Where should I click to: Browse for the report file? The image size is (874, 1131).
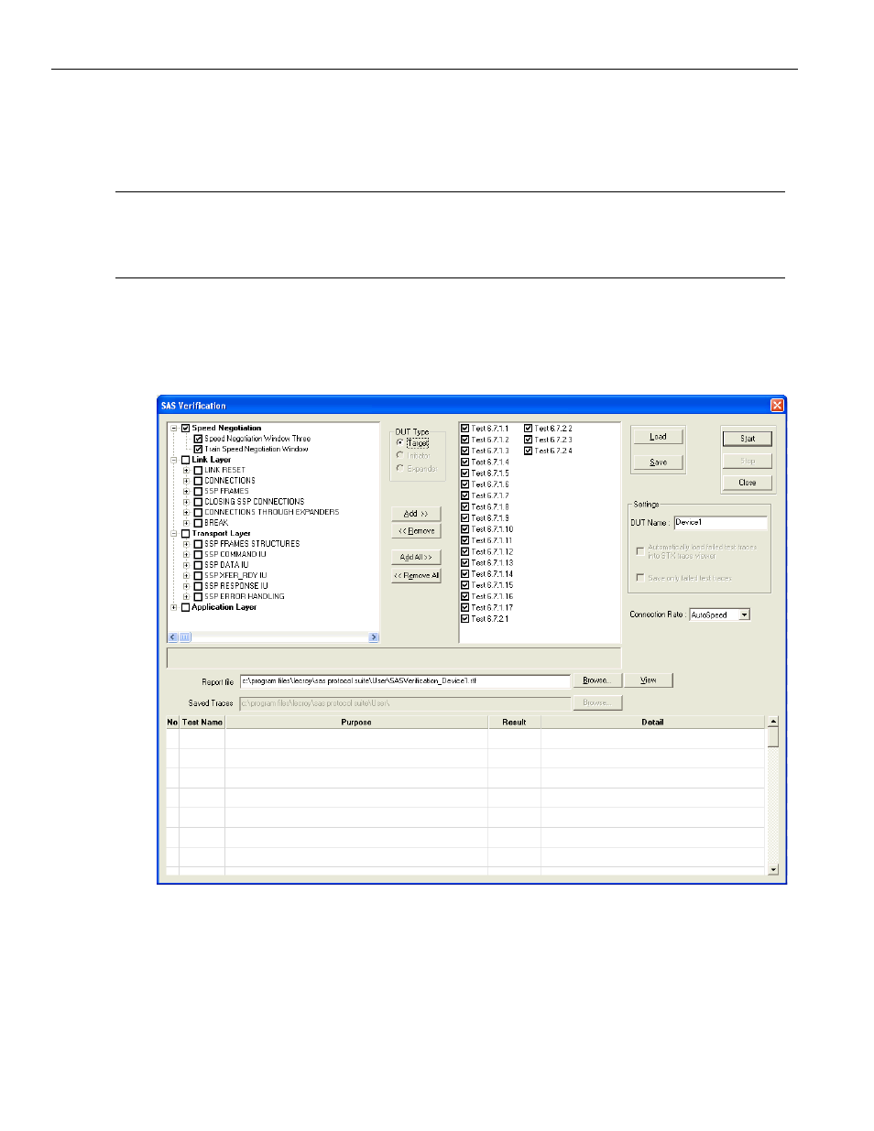597,680
